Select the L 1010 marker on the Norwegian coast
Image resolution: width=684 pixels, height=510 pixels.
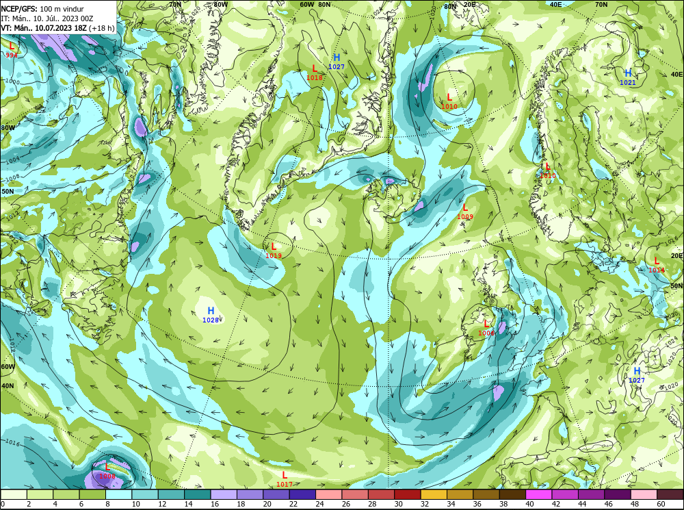pos(548,170)
